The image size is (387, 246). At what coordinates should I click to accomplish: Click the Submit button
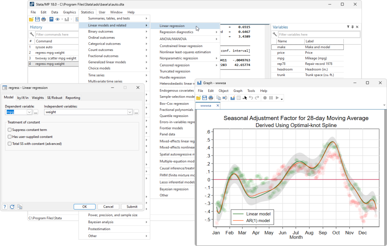pyautogui.click(x=132, y=207)
